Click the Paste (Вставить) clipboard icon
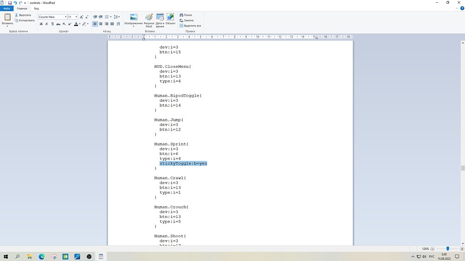Screen dimensions: 465x261 (x=7, y=17)
